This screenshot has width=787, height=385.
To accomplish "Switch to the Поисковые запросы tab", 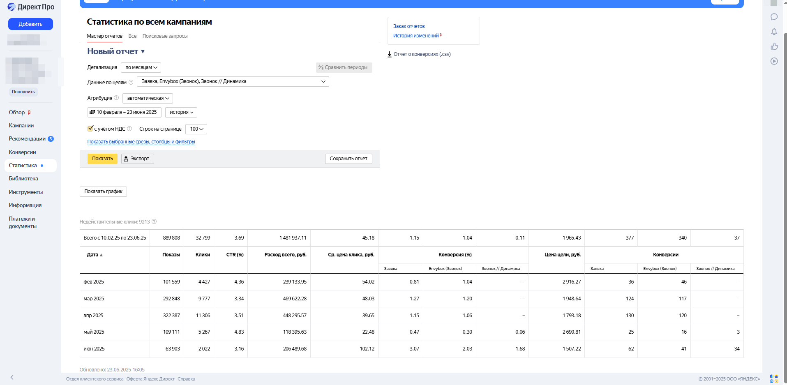I will pyautogui.click(x=165, y=36).
